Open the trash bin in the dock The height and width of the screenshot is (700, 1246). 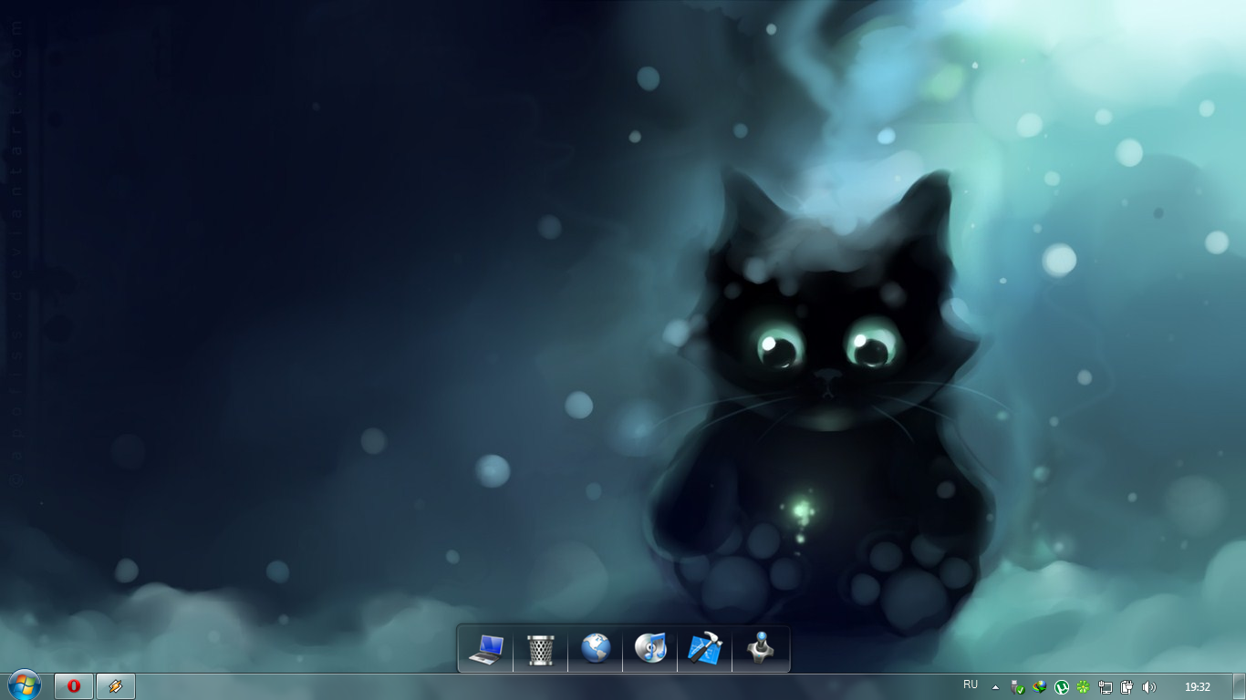(x=541, y=649)
